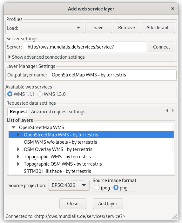The width and height of the screenshot is (182, 223).
Task: Show advanced connection settings
Action: (47, 57)
